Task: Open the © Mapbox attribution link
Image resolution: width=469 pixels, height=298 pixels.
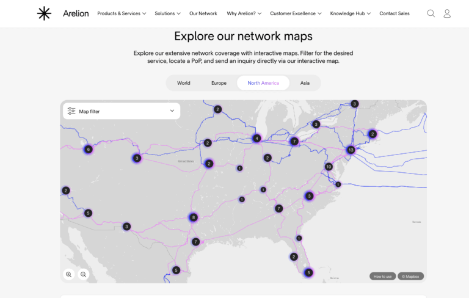Action: click(410, 276)
